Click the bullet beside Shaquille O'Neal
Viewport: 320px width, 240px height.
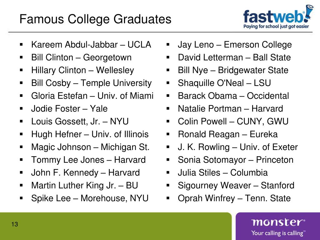[x=168, y=83]
